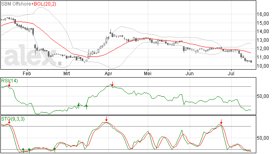Select the +BOL(20;2) indicator label

(44, 4)
